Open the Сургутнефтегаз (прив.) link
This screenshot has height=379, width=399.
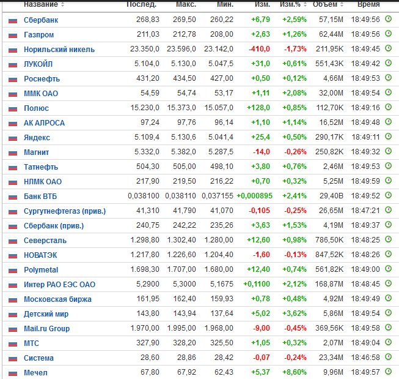point(65,211)
